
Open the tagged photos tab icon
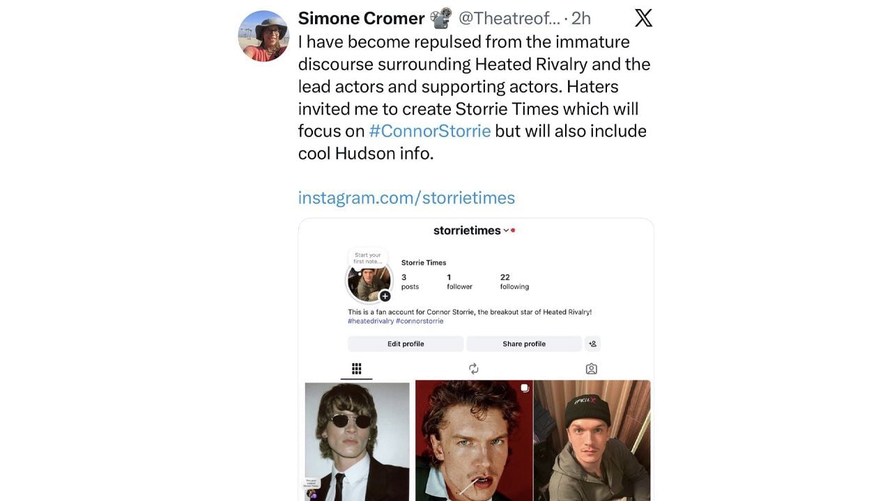click(x=591, y=369)
